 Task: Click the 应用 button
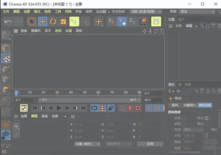150,144
